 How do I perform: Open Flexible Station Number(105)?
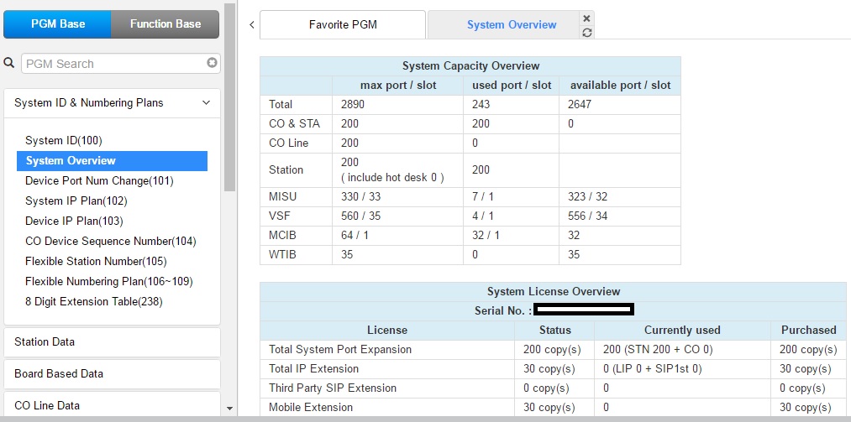[x=96, y=262]
